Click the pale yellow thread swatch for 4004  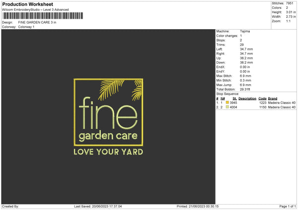coord(227,107)
